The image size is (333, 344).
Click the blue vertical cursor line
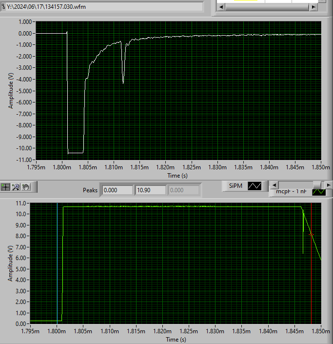[57, 263]
